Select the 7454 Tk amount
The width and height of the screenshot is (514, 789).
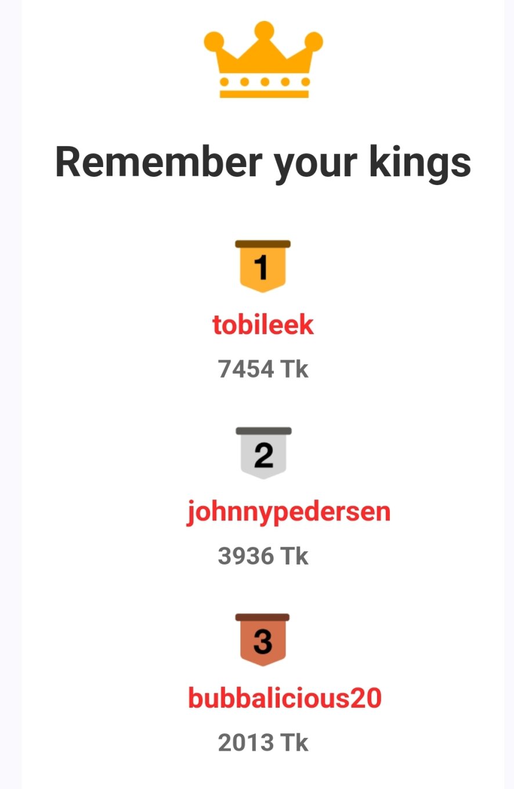[x=263, y=369]
